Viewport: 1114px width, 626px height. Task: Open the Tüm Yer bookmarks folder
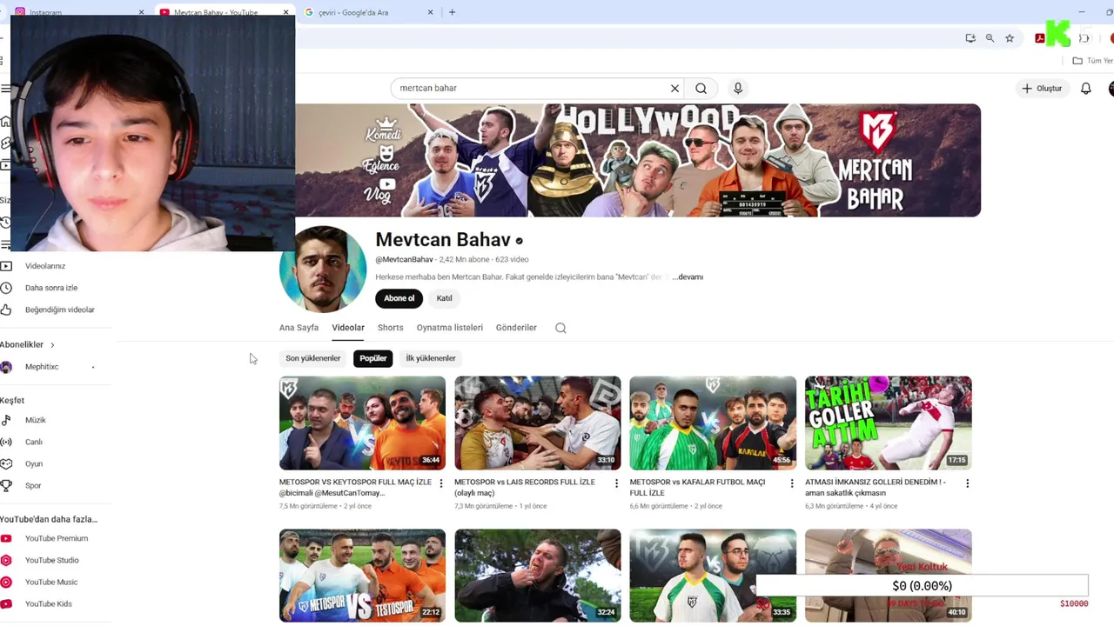coord(1092,61)
